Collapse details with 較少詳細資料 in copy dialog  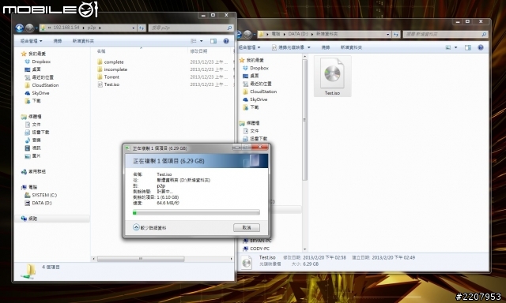point(149,228)
